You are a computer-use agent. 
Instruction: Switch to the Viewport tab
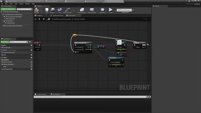pyautogui.click(x=39, y=15)
